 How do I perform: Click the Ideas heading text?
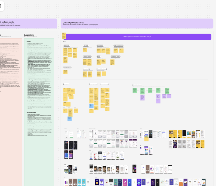(x=65, y=42)
